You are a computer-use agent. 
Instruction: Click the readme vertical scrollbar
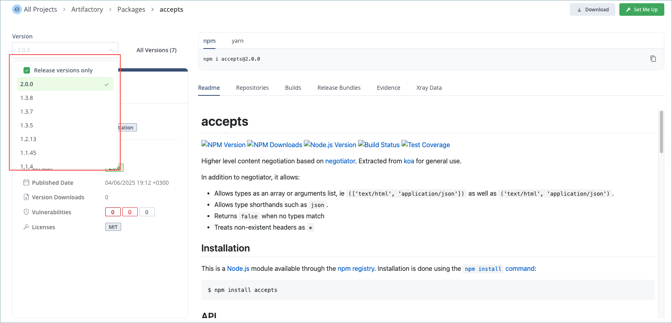[x=661, y=132]
